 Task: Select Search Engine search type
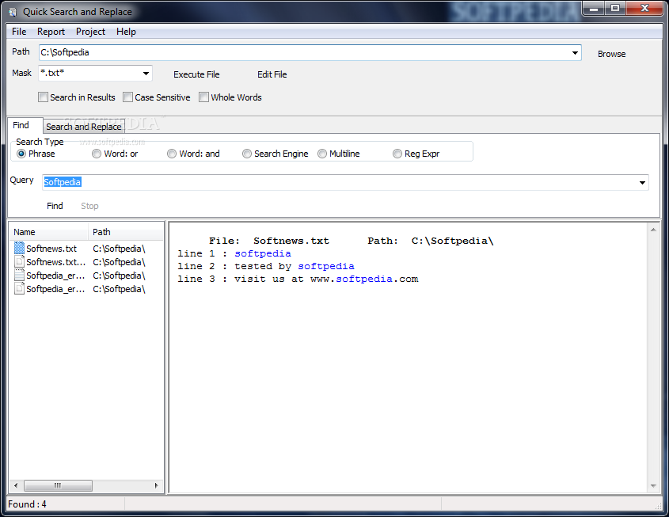coord(246,154)
